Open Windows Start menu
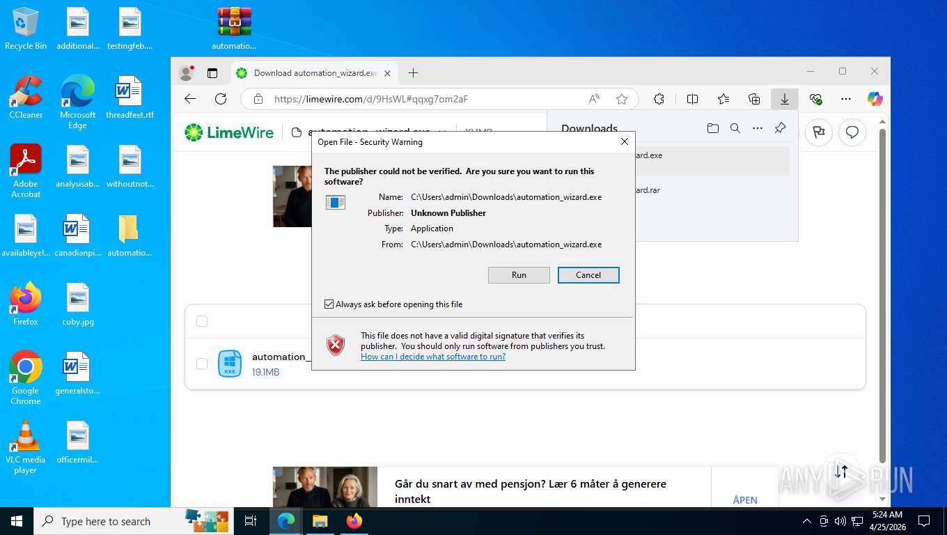Image resolution: width=947 pixels, height=535 pixels. (16, 521)
